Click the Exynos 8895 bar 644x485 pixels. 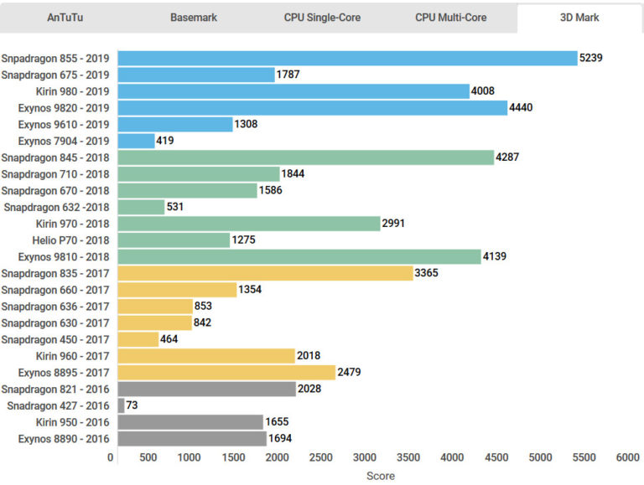(x=226, y=372)
